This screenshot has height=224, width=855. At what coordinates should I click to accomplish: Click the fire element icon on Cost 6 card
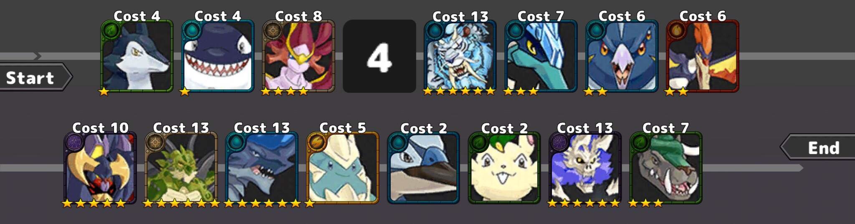677,30
